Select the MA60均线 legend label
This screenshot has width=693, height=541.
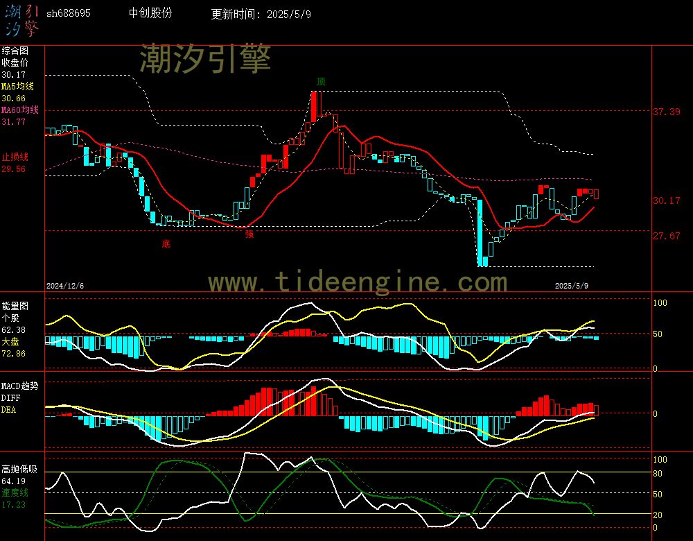coord(20,110)
